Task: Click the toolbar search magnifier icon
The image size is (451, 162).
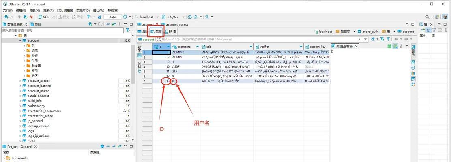Action: [x=207, y=17]
